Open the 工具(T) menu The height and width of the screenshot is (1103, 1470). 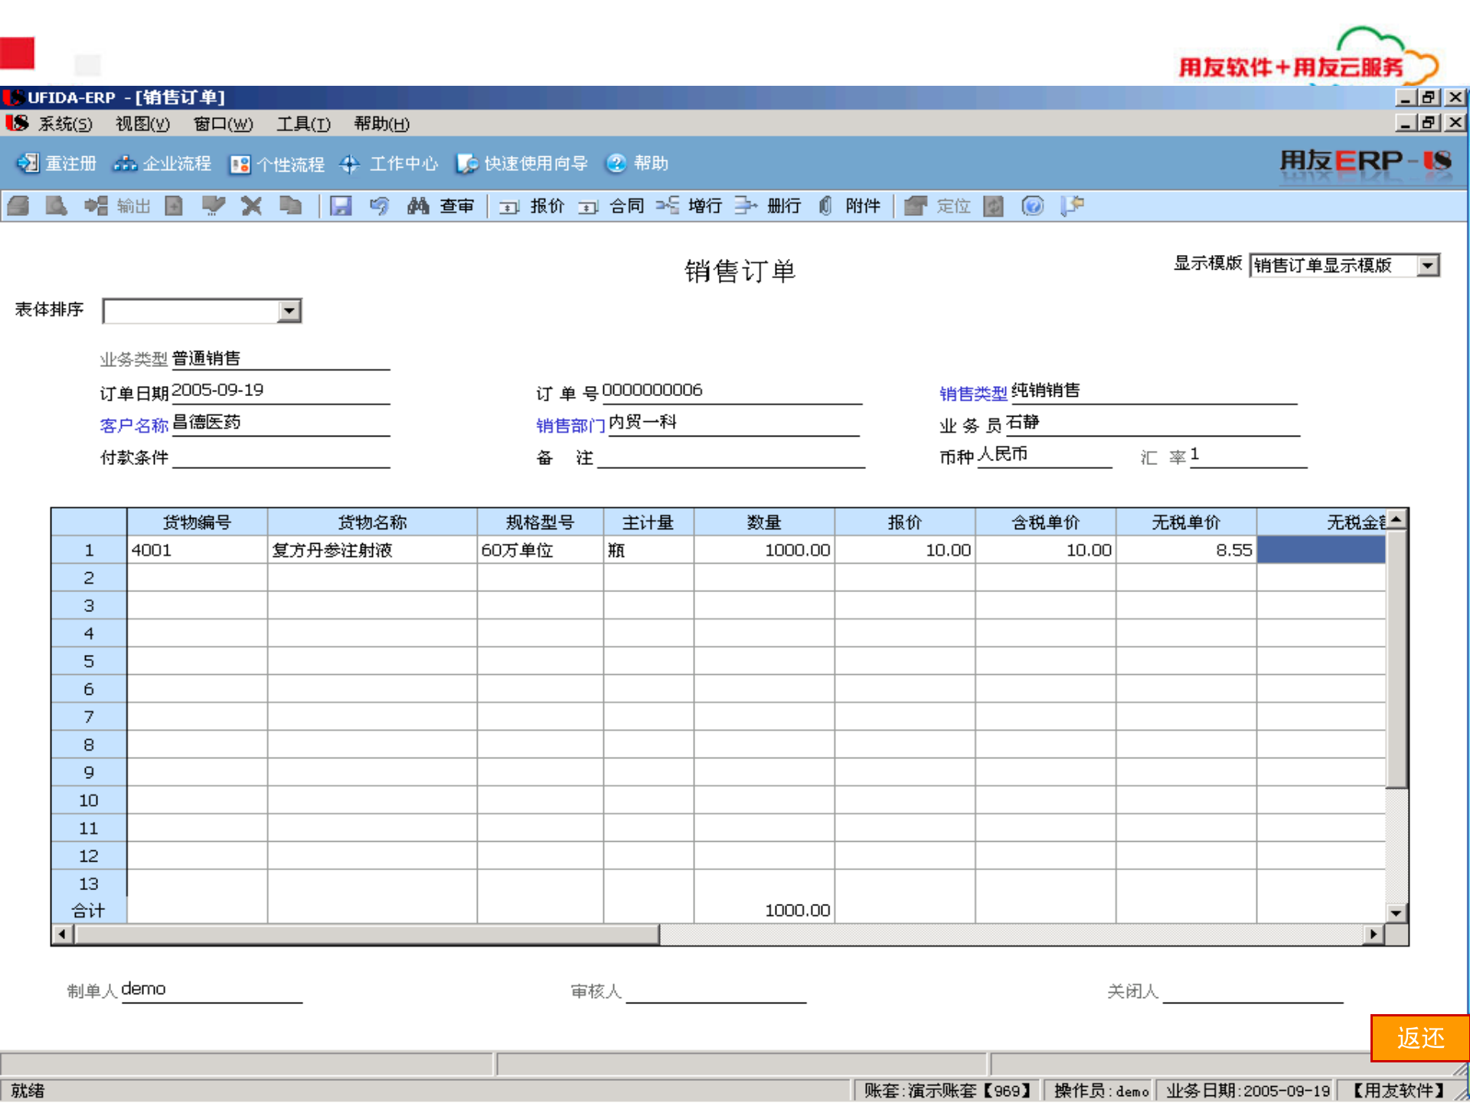(x=303, y=124)
